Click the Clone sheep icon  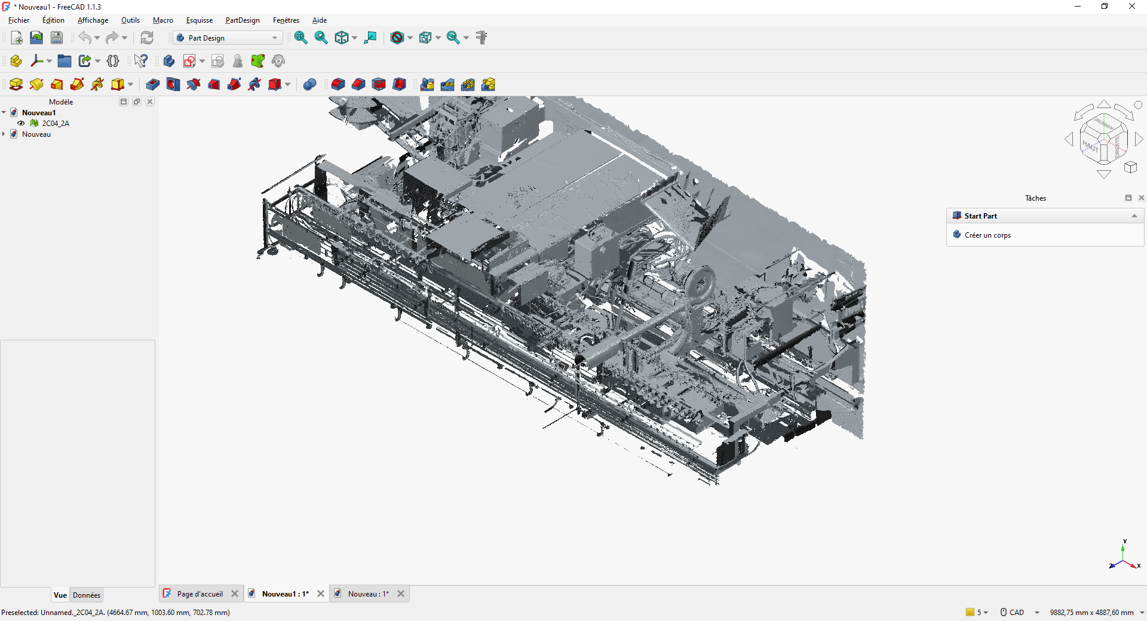(278, 61)
